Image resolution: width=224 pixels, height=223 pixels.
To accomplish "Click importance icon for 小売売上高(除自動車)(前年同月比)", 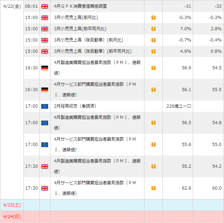I will tap(154, 51).
